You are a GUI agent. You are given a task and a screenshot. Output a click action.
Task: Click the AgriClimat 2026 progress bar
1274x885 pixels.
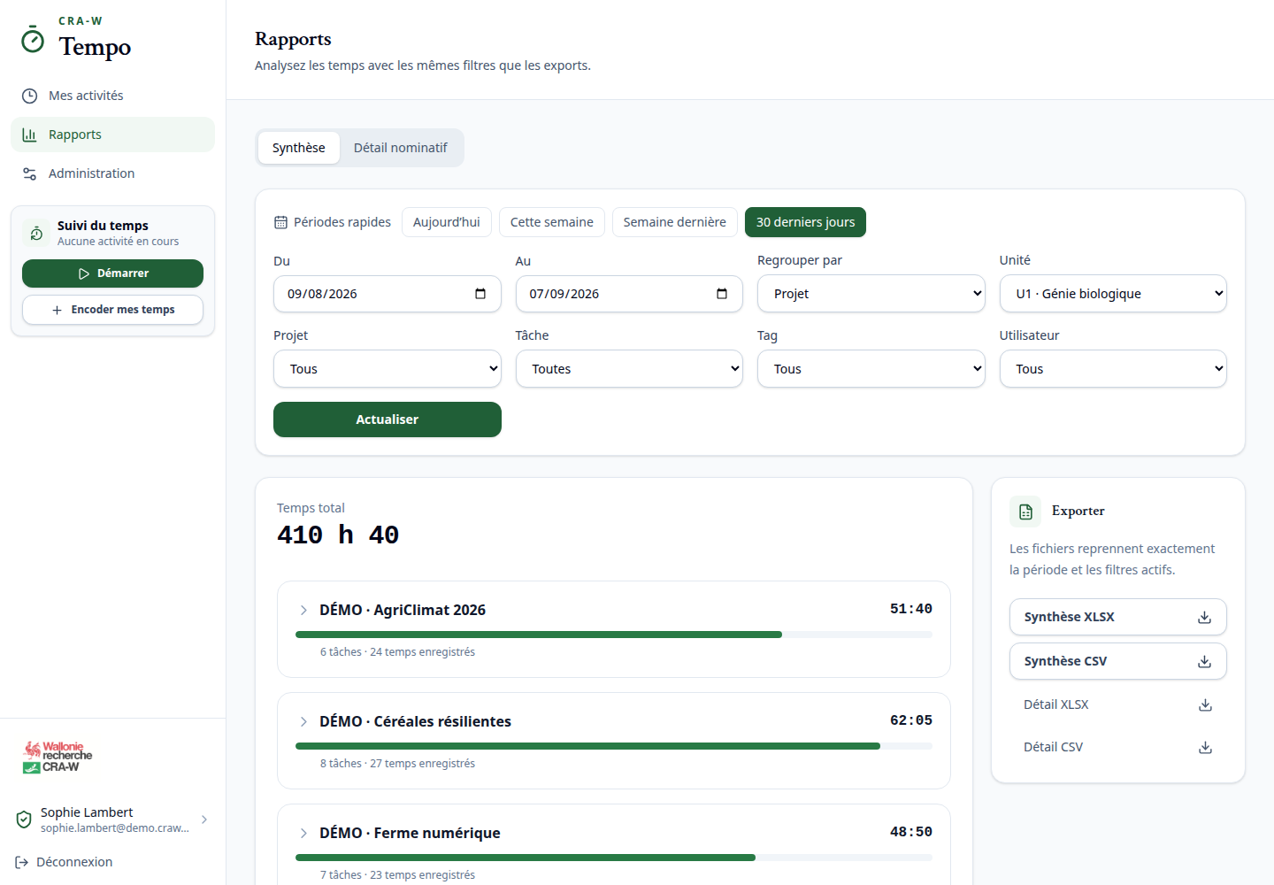(x=614, y=635)
